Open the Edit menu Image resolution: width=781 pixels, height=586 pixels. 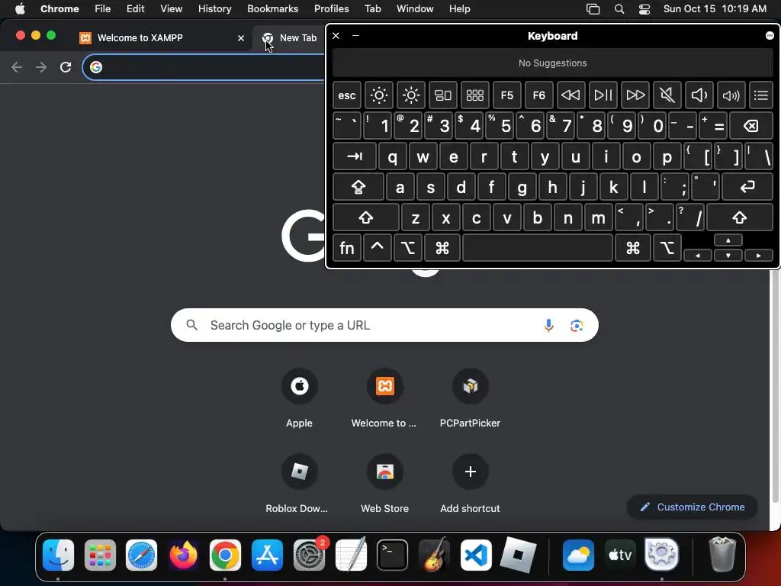[135, 9]
